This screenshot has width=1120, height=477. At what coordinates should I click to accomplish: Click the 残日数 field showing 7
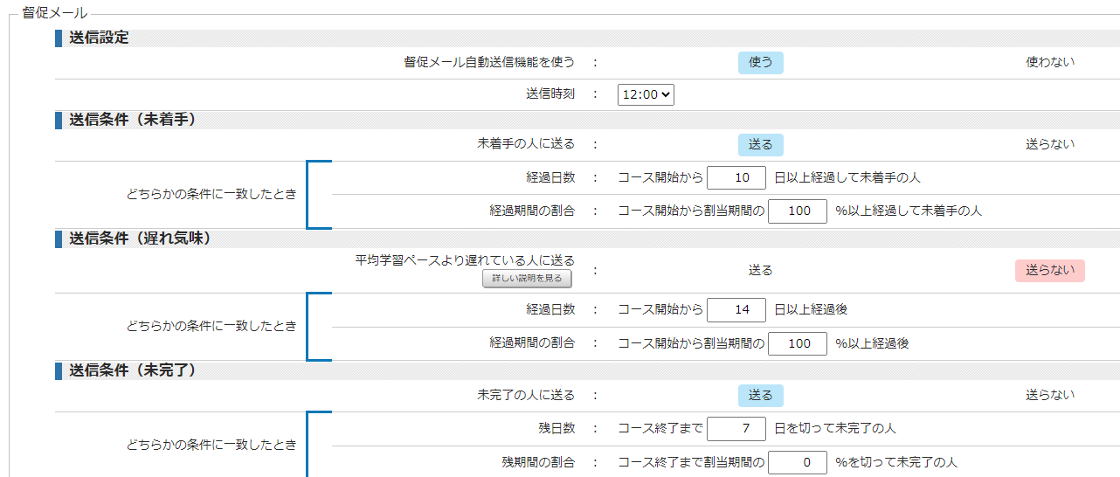[x=736, y=429]
